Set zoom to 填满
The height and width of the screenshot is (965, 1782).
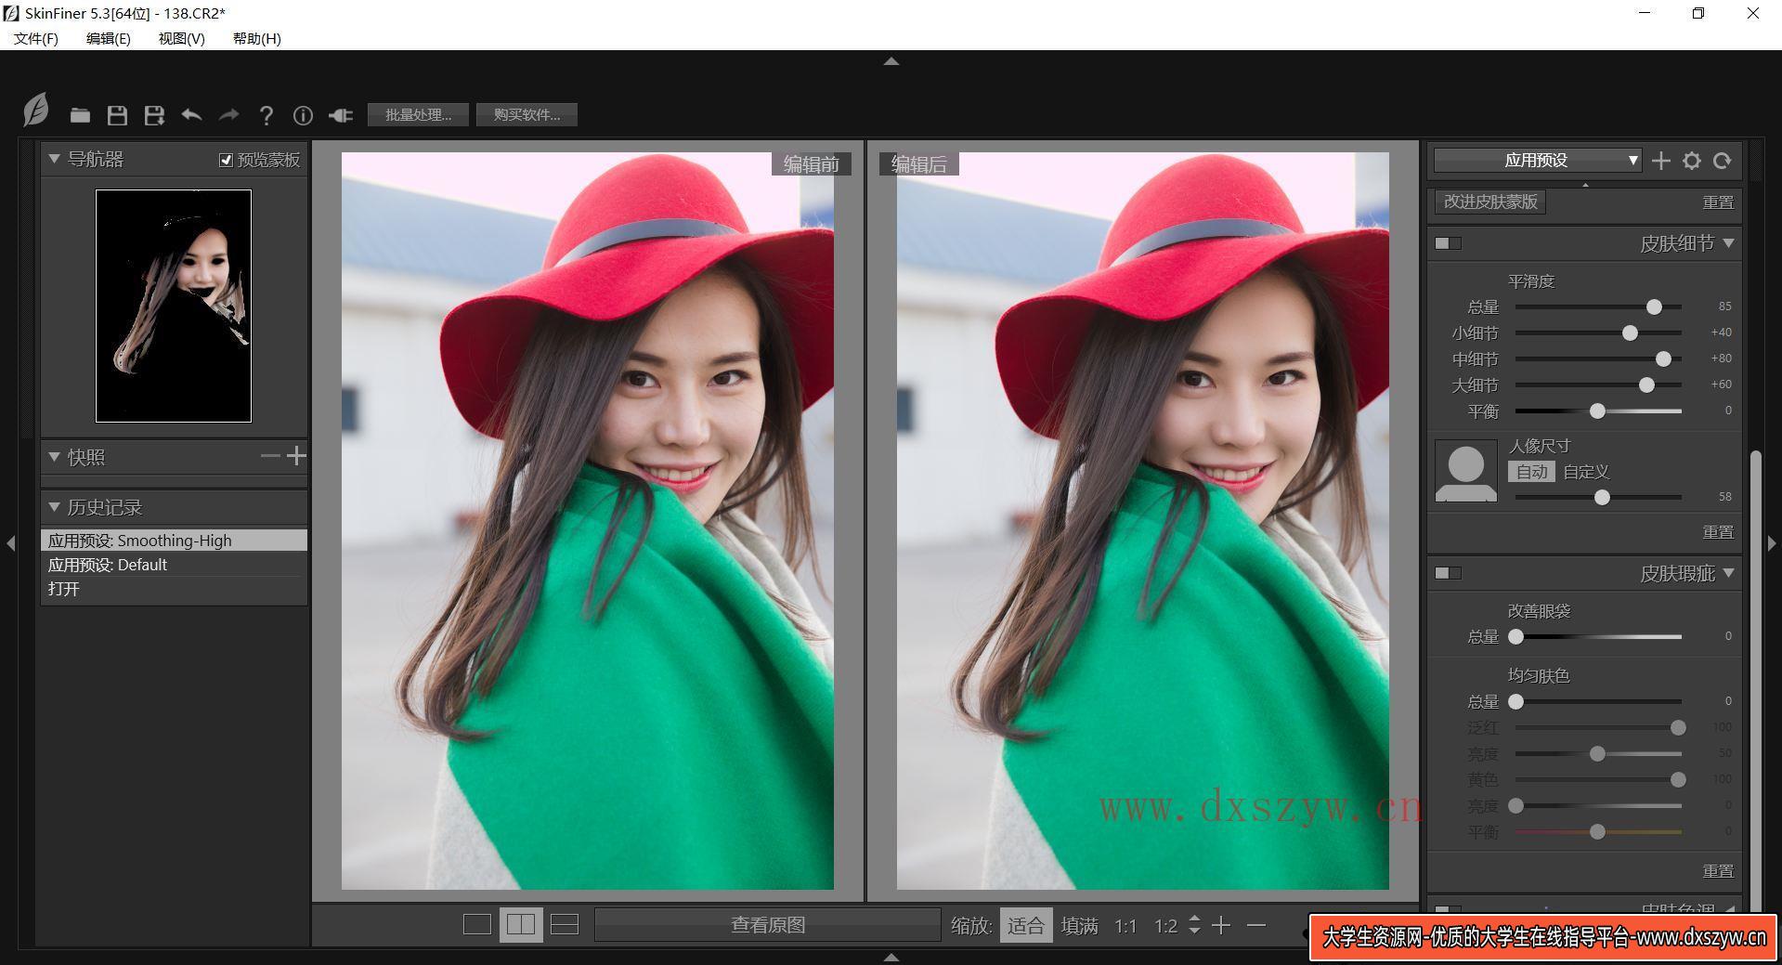(1080, 925)
